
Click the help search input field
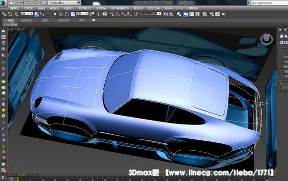pyautogui.click(x=269, y=3)
